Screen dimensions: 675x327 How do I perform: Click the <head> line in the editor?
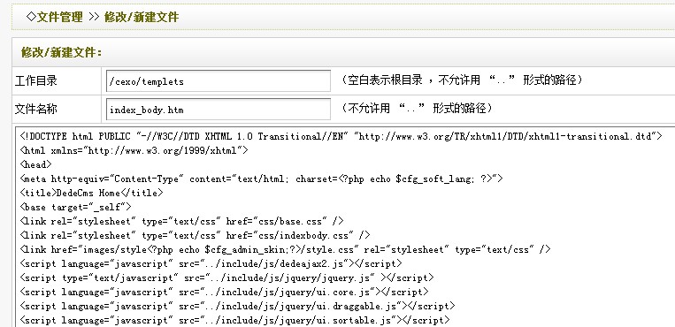(35, 164)
